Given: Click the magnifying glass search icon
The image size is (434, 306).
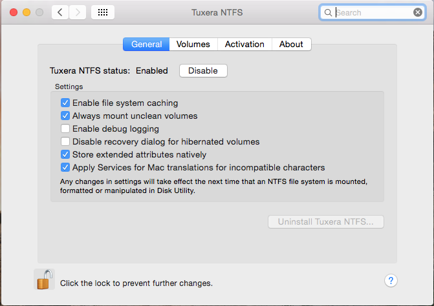Looking at the screenshot, I should tap(328, 13).
